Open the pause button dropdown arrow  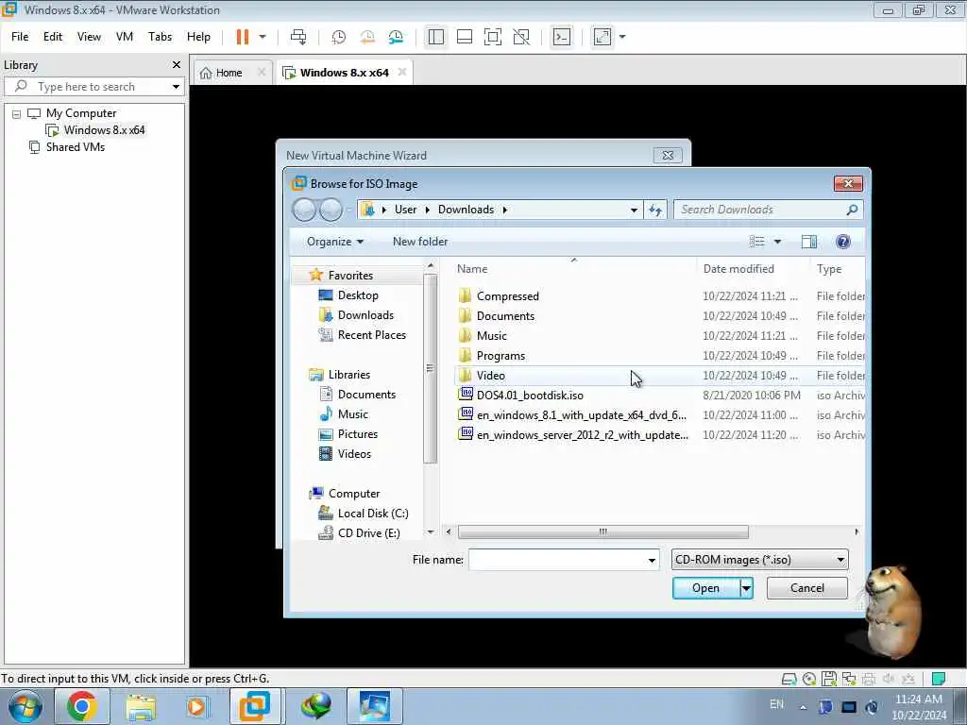pyautogui.click(x=263, y=37)
